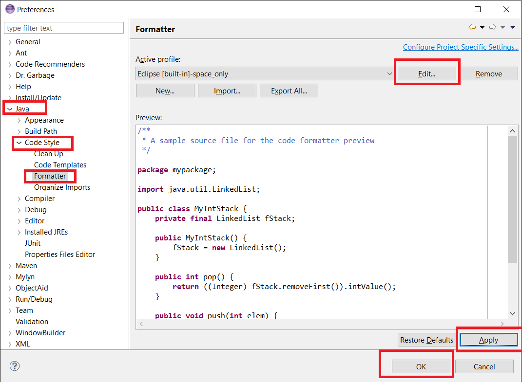Navigate forward using the forward arrow icon
Viewport: 522px width, 382px height.
(492, 27)
